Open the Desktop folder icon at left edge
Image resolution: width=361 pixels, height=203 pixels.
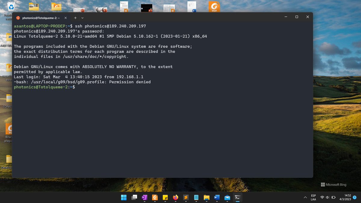click(x=9, y=159)
